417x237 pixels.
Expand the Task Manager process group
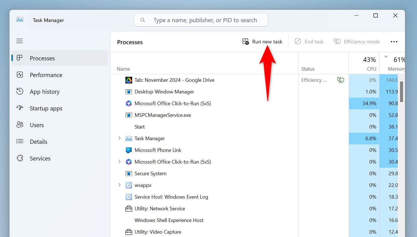(x=120, y=138)
